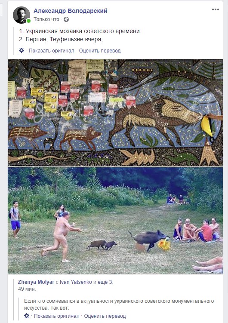Click the 49 мин. shared post timestamp
Viewport: 228px width, 323px height.
click(27, 289)
